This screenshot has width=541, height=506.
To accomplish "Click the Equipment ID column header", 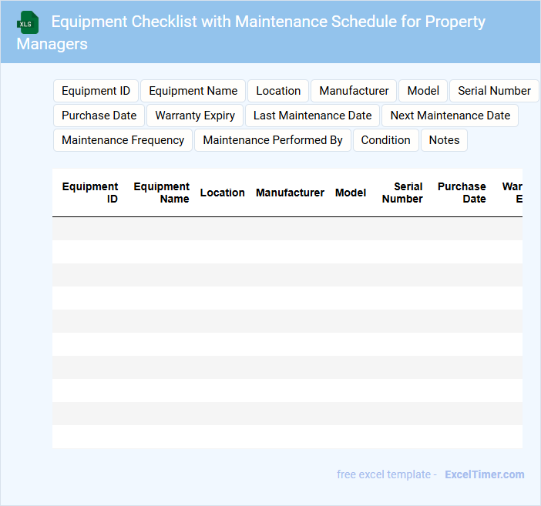I will click(x=90, y=193).
